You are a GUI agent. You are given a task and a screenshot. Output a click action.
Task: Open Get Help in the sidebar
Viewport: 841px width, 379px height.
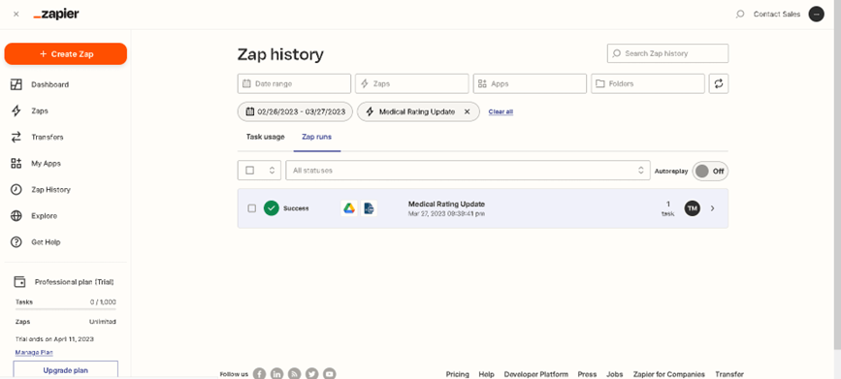pyautogui.click(x=46, y=242)
